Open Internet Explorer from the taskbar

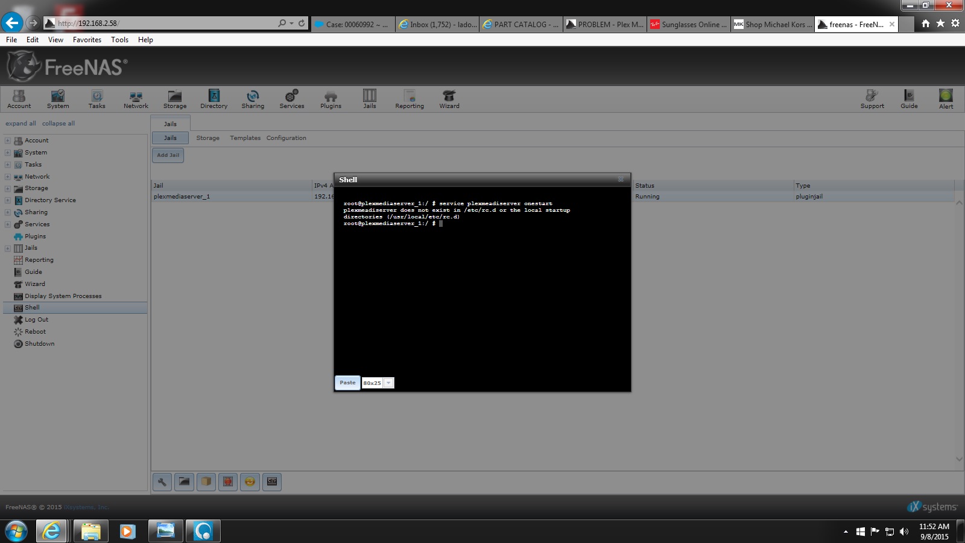(x=52, y=531)
